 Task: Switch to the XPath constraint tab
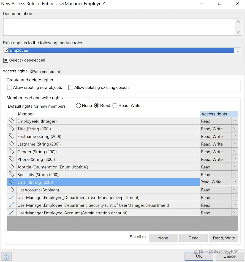45,72
